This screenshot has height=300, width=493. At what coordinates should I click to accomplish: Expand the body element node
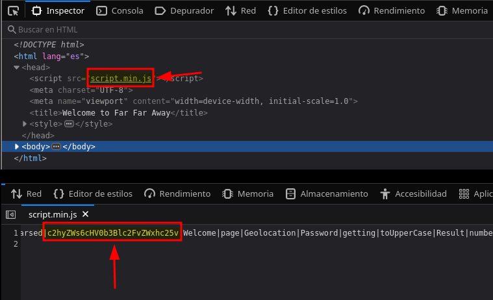pos(17,147)
